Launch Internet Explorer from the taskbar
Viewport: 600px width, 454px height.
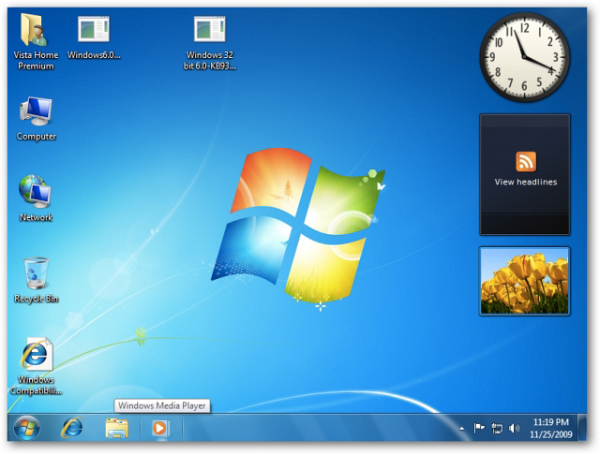(x=72, y=427)
